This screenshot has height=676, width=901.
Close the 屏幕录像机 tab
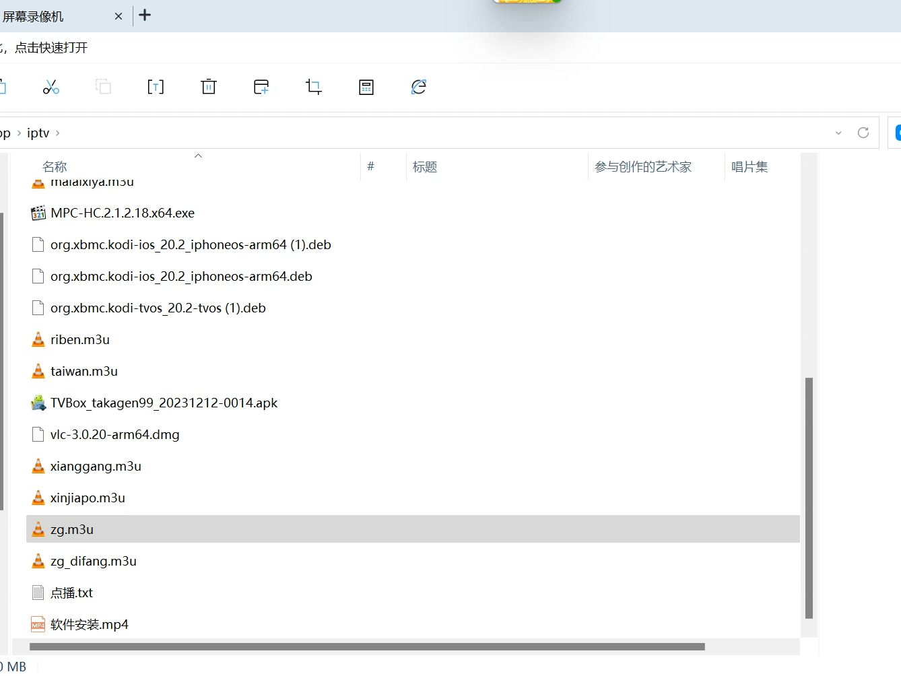(x=119, y=16)
